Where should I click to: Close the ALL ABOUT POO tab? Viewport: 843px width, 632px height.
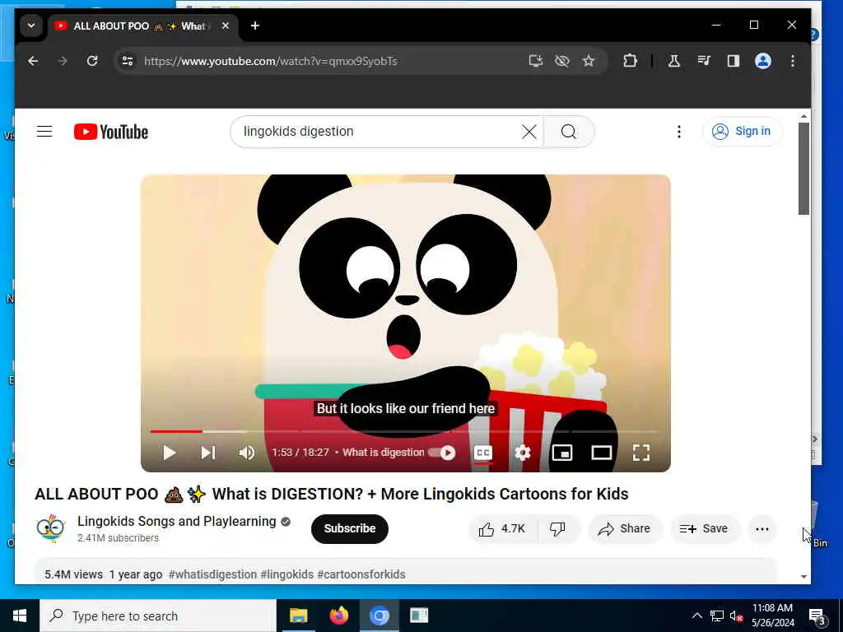[x=226, y=26]
